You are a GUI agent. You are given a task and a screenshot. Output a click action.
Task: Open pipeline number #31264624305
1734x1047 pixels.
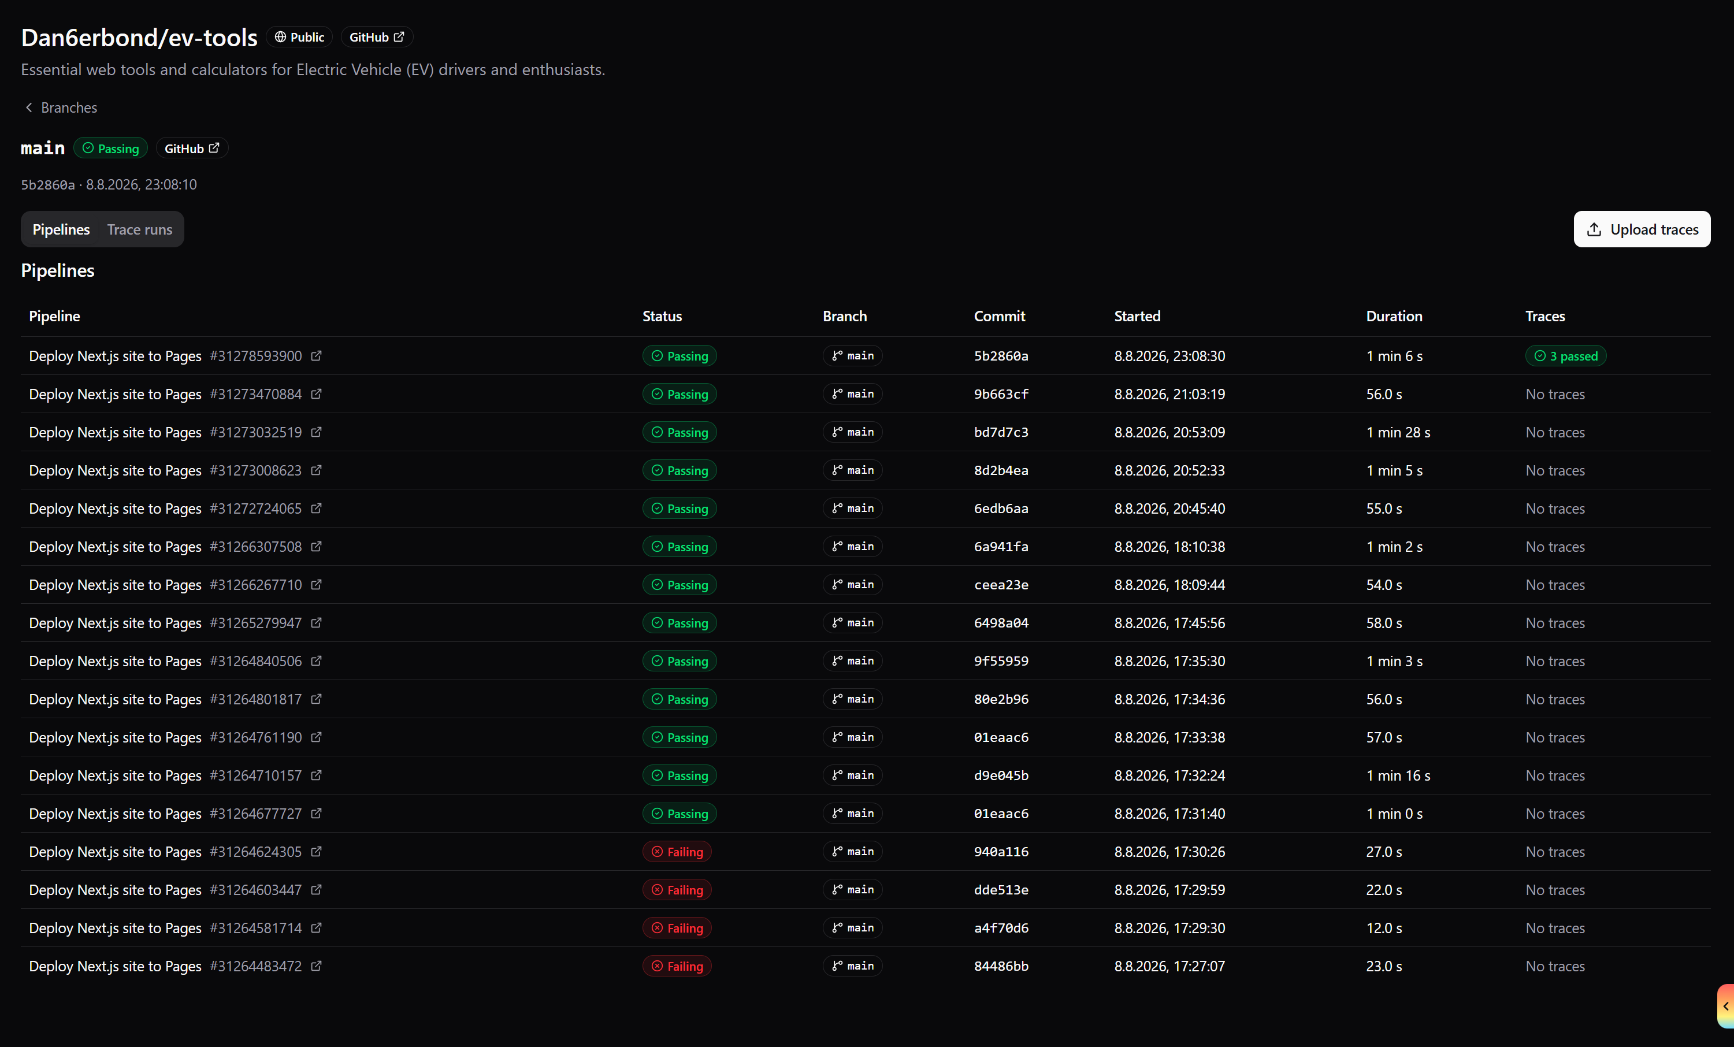pos(255,851)
